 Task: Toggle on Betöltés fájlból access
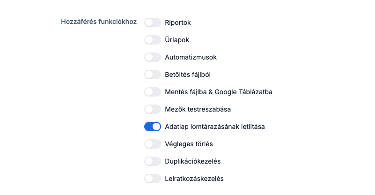click(x=153, y=75)
